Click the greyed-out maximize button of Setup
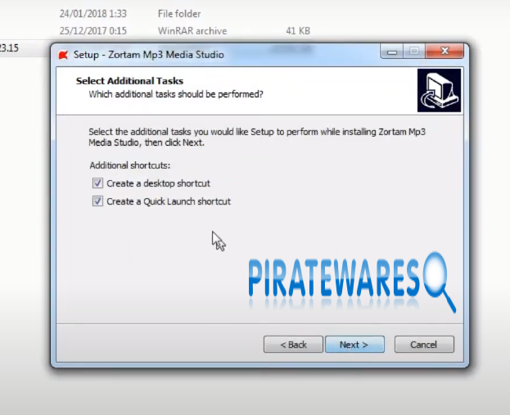This screenshot has height=415, width=510. (413, 53)
